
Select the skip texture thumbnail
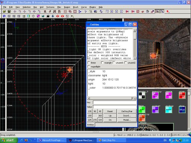(182, 110)
